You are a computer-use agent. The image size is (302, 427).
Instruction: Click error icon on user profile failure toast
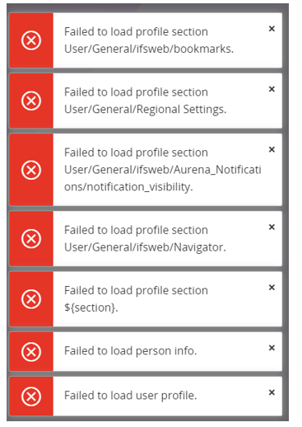pos(31,396)
